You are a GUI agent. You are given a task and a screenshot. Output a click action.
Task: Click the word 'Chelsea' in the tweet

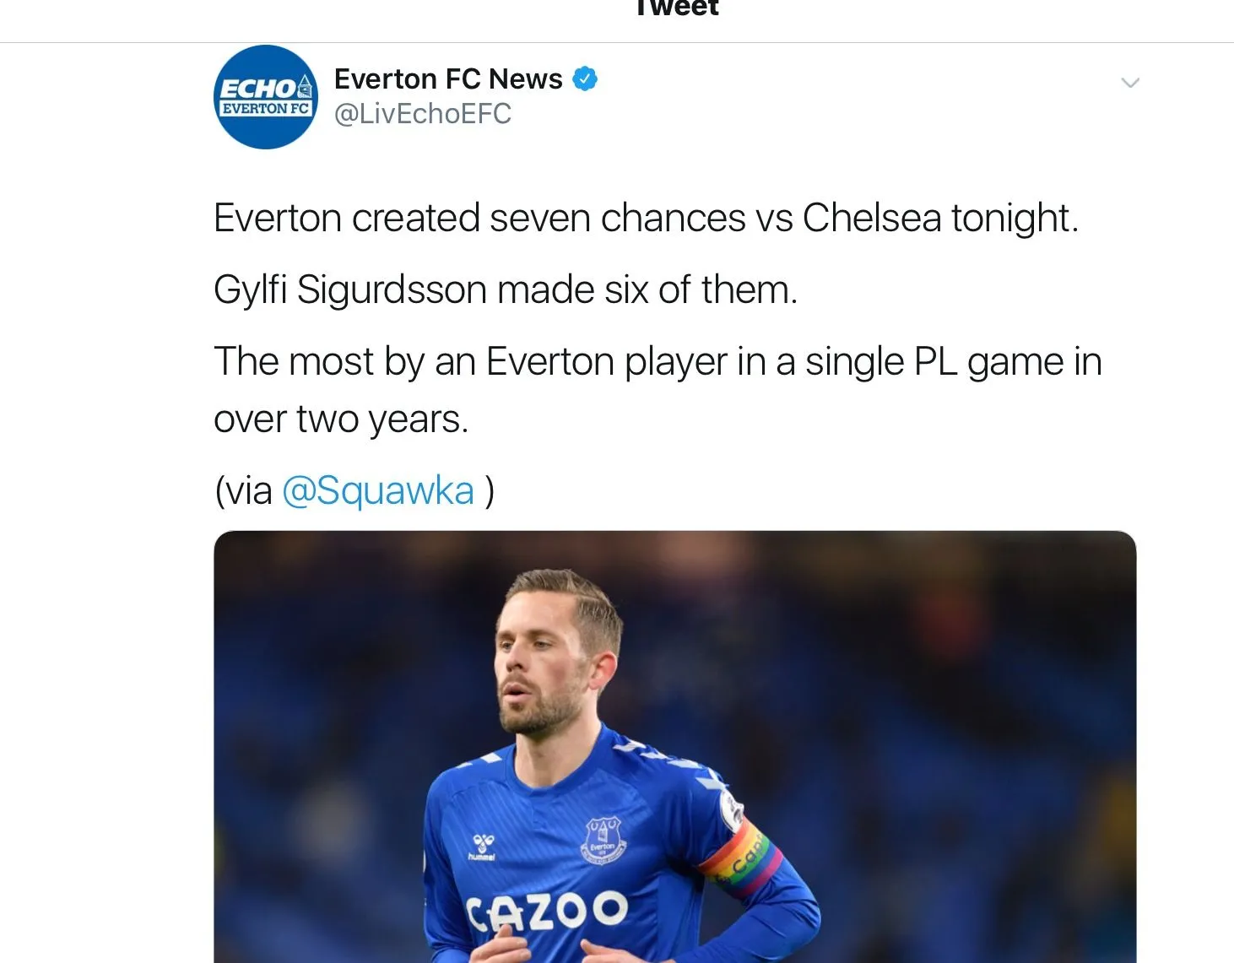(x=871, y=218)
